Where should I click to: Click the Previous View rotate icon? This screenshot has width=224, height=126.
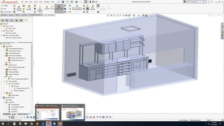tap(108, 15)
